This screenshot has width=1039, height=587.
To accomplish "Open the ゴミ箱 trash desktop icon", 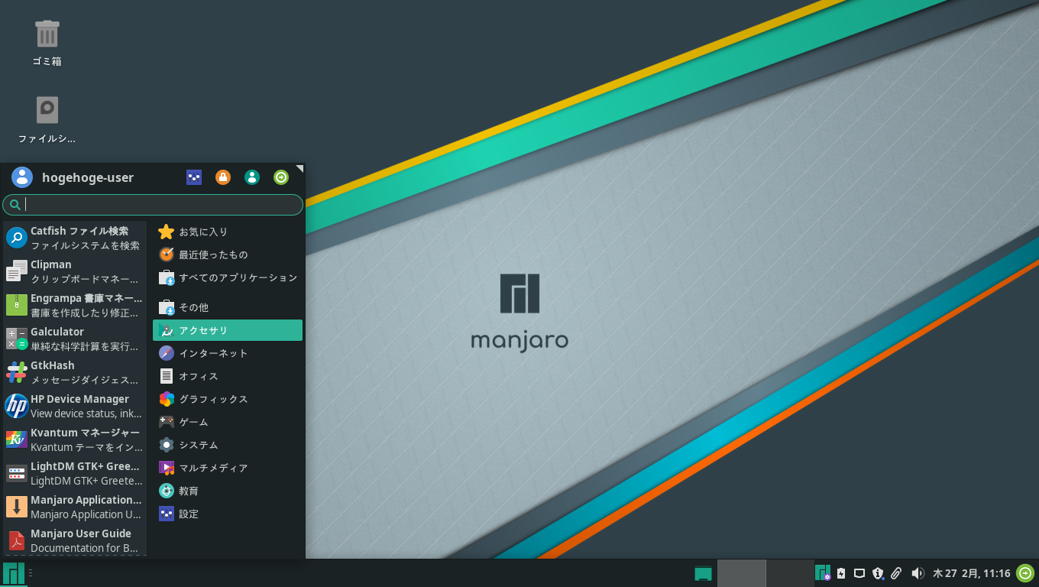I will click(x=47, y=43).
